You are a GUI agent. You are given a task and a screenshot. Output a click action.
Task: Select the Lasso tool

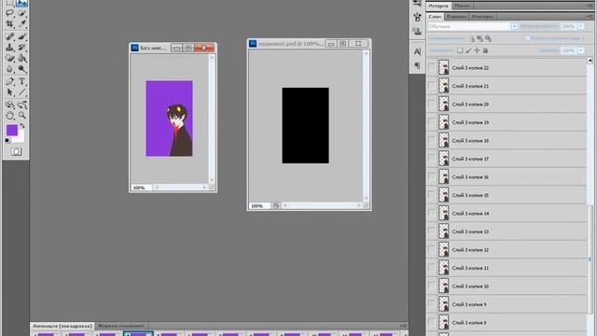tap(10, 13)
